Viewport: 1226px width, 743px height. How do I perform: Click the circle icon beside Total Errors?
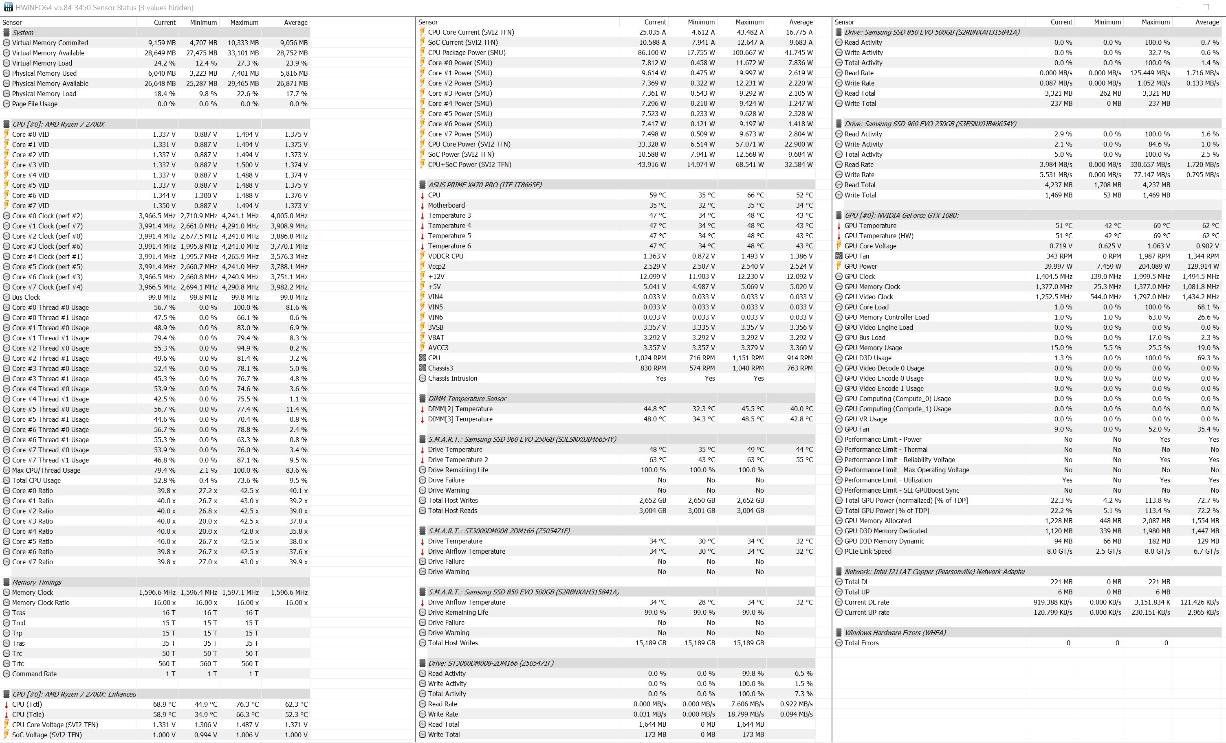click(839, 643)
